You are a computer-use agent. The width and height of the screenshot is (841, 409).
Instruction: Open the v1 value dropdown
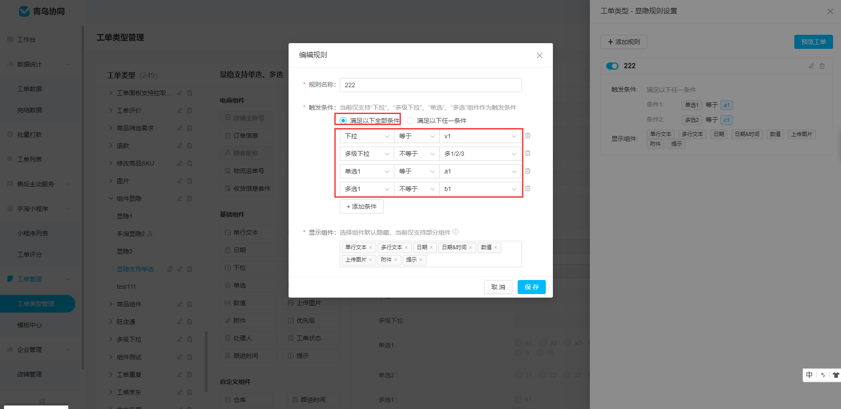coord(480,136)
